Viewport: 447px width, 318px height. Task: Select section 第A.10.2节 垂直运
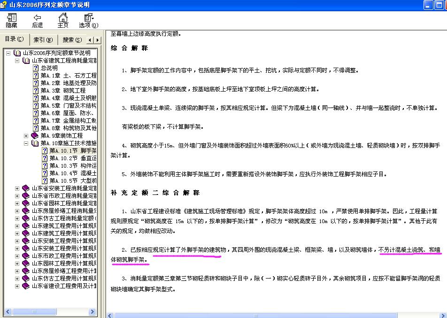pos(73,158)
